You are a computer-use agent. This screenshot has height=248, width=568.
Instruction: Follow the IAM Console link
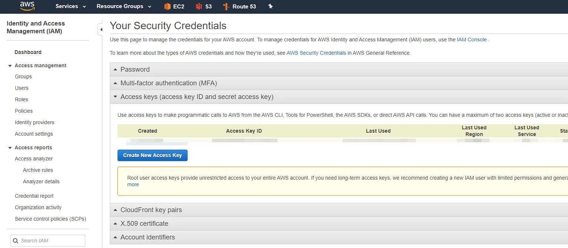point(472,40)
